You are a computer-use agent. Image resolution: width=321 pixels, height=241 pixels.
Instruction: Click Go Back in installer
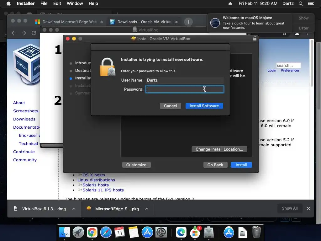click(215, 165)
